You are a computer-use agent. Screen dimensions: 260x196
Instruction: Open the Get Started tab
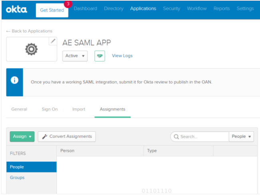pyautogui.click(x=52, y=10)
